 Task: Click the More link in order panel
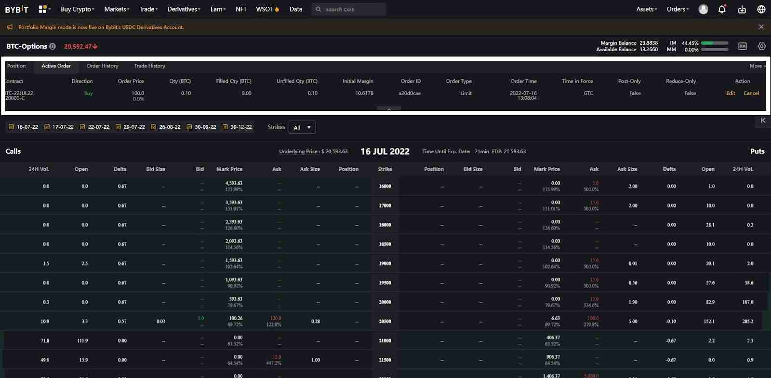757,66
